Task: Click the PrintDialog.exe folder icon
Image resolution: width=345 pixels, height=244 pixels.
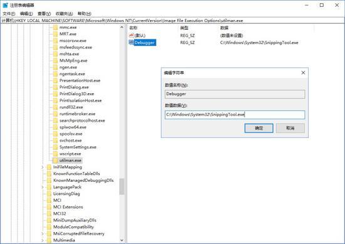Action: coord(55,87)
